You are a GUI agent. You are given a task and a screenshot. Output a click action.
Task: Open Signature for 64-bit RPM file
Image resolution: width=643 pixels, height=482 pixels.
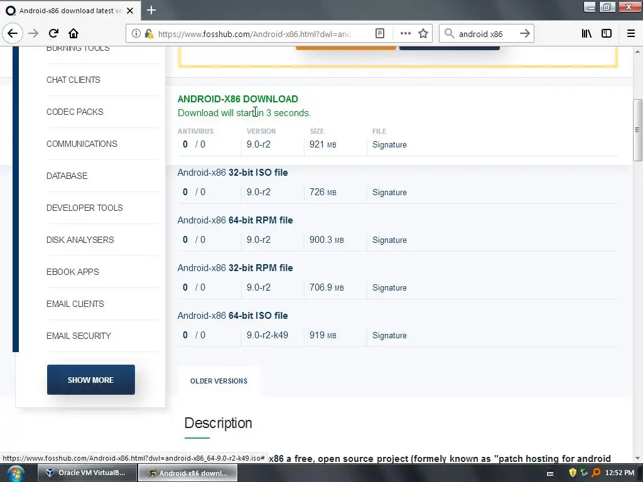coord(389,240)
